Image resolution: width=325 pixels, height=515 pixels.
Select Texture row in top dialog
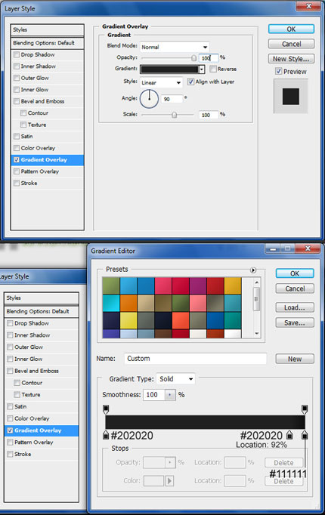coord(48,125)
